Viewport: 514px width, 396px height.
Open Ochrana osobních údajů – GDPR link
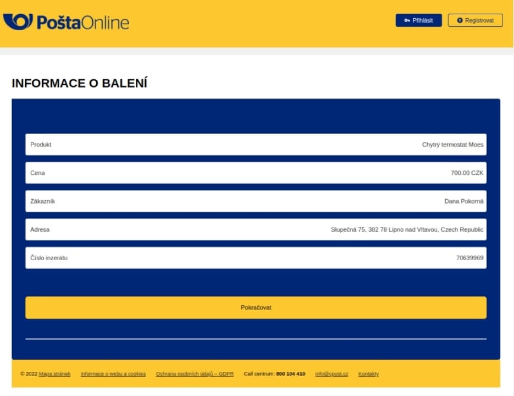(195, 374)
